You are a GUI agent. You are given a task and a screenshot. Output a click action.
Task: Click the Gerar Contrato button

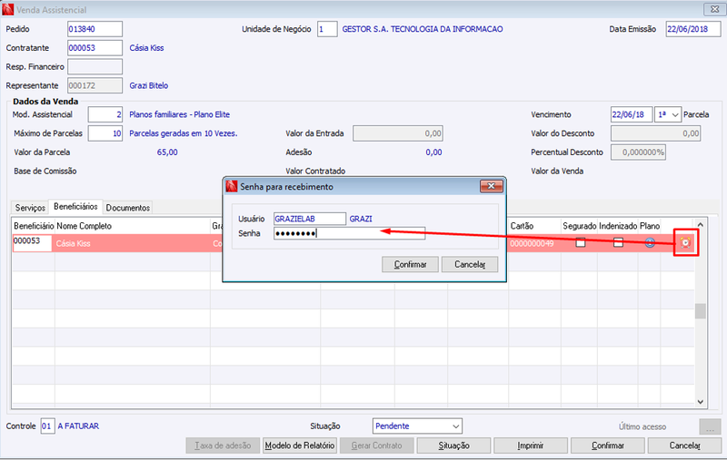(x=376, y=445)
